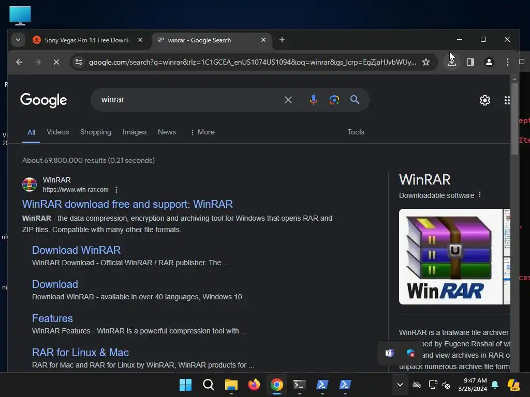
Task: Bookmark this page with the star
Action: [x=426, y=62]
